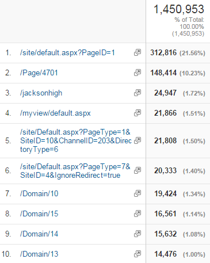Select the /Domain/14 page link

click(x=39, y=234)
